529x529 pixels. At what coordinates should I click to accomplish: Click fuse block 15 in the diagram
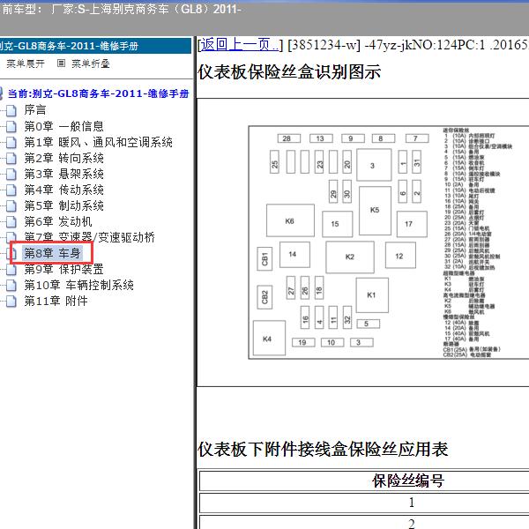coord(337,224)
